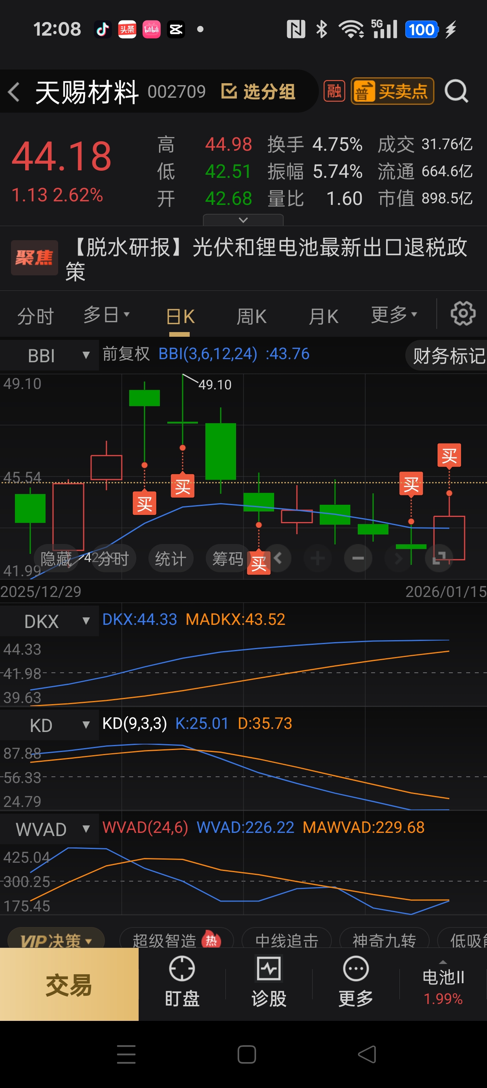Tap the Android recents menu button
Screen dimensions: 487x1088
pos(126,1054)
